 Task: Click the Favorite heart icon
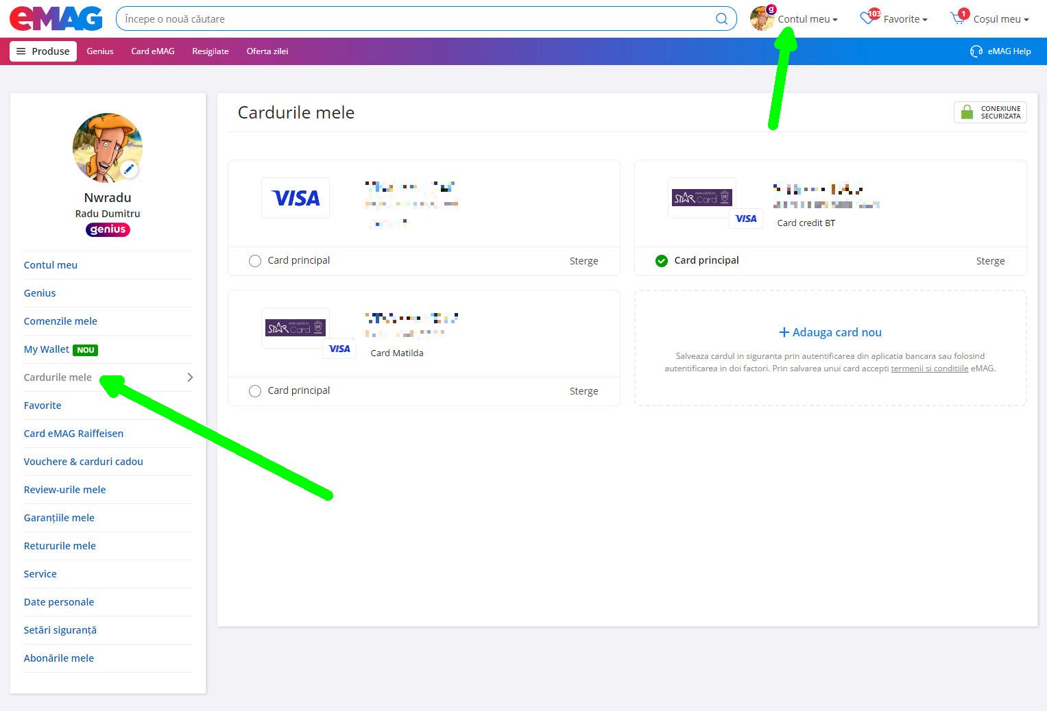pyautogui.click(x=868, y=18)
